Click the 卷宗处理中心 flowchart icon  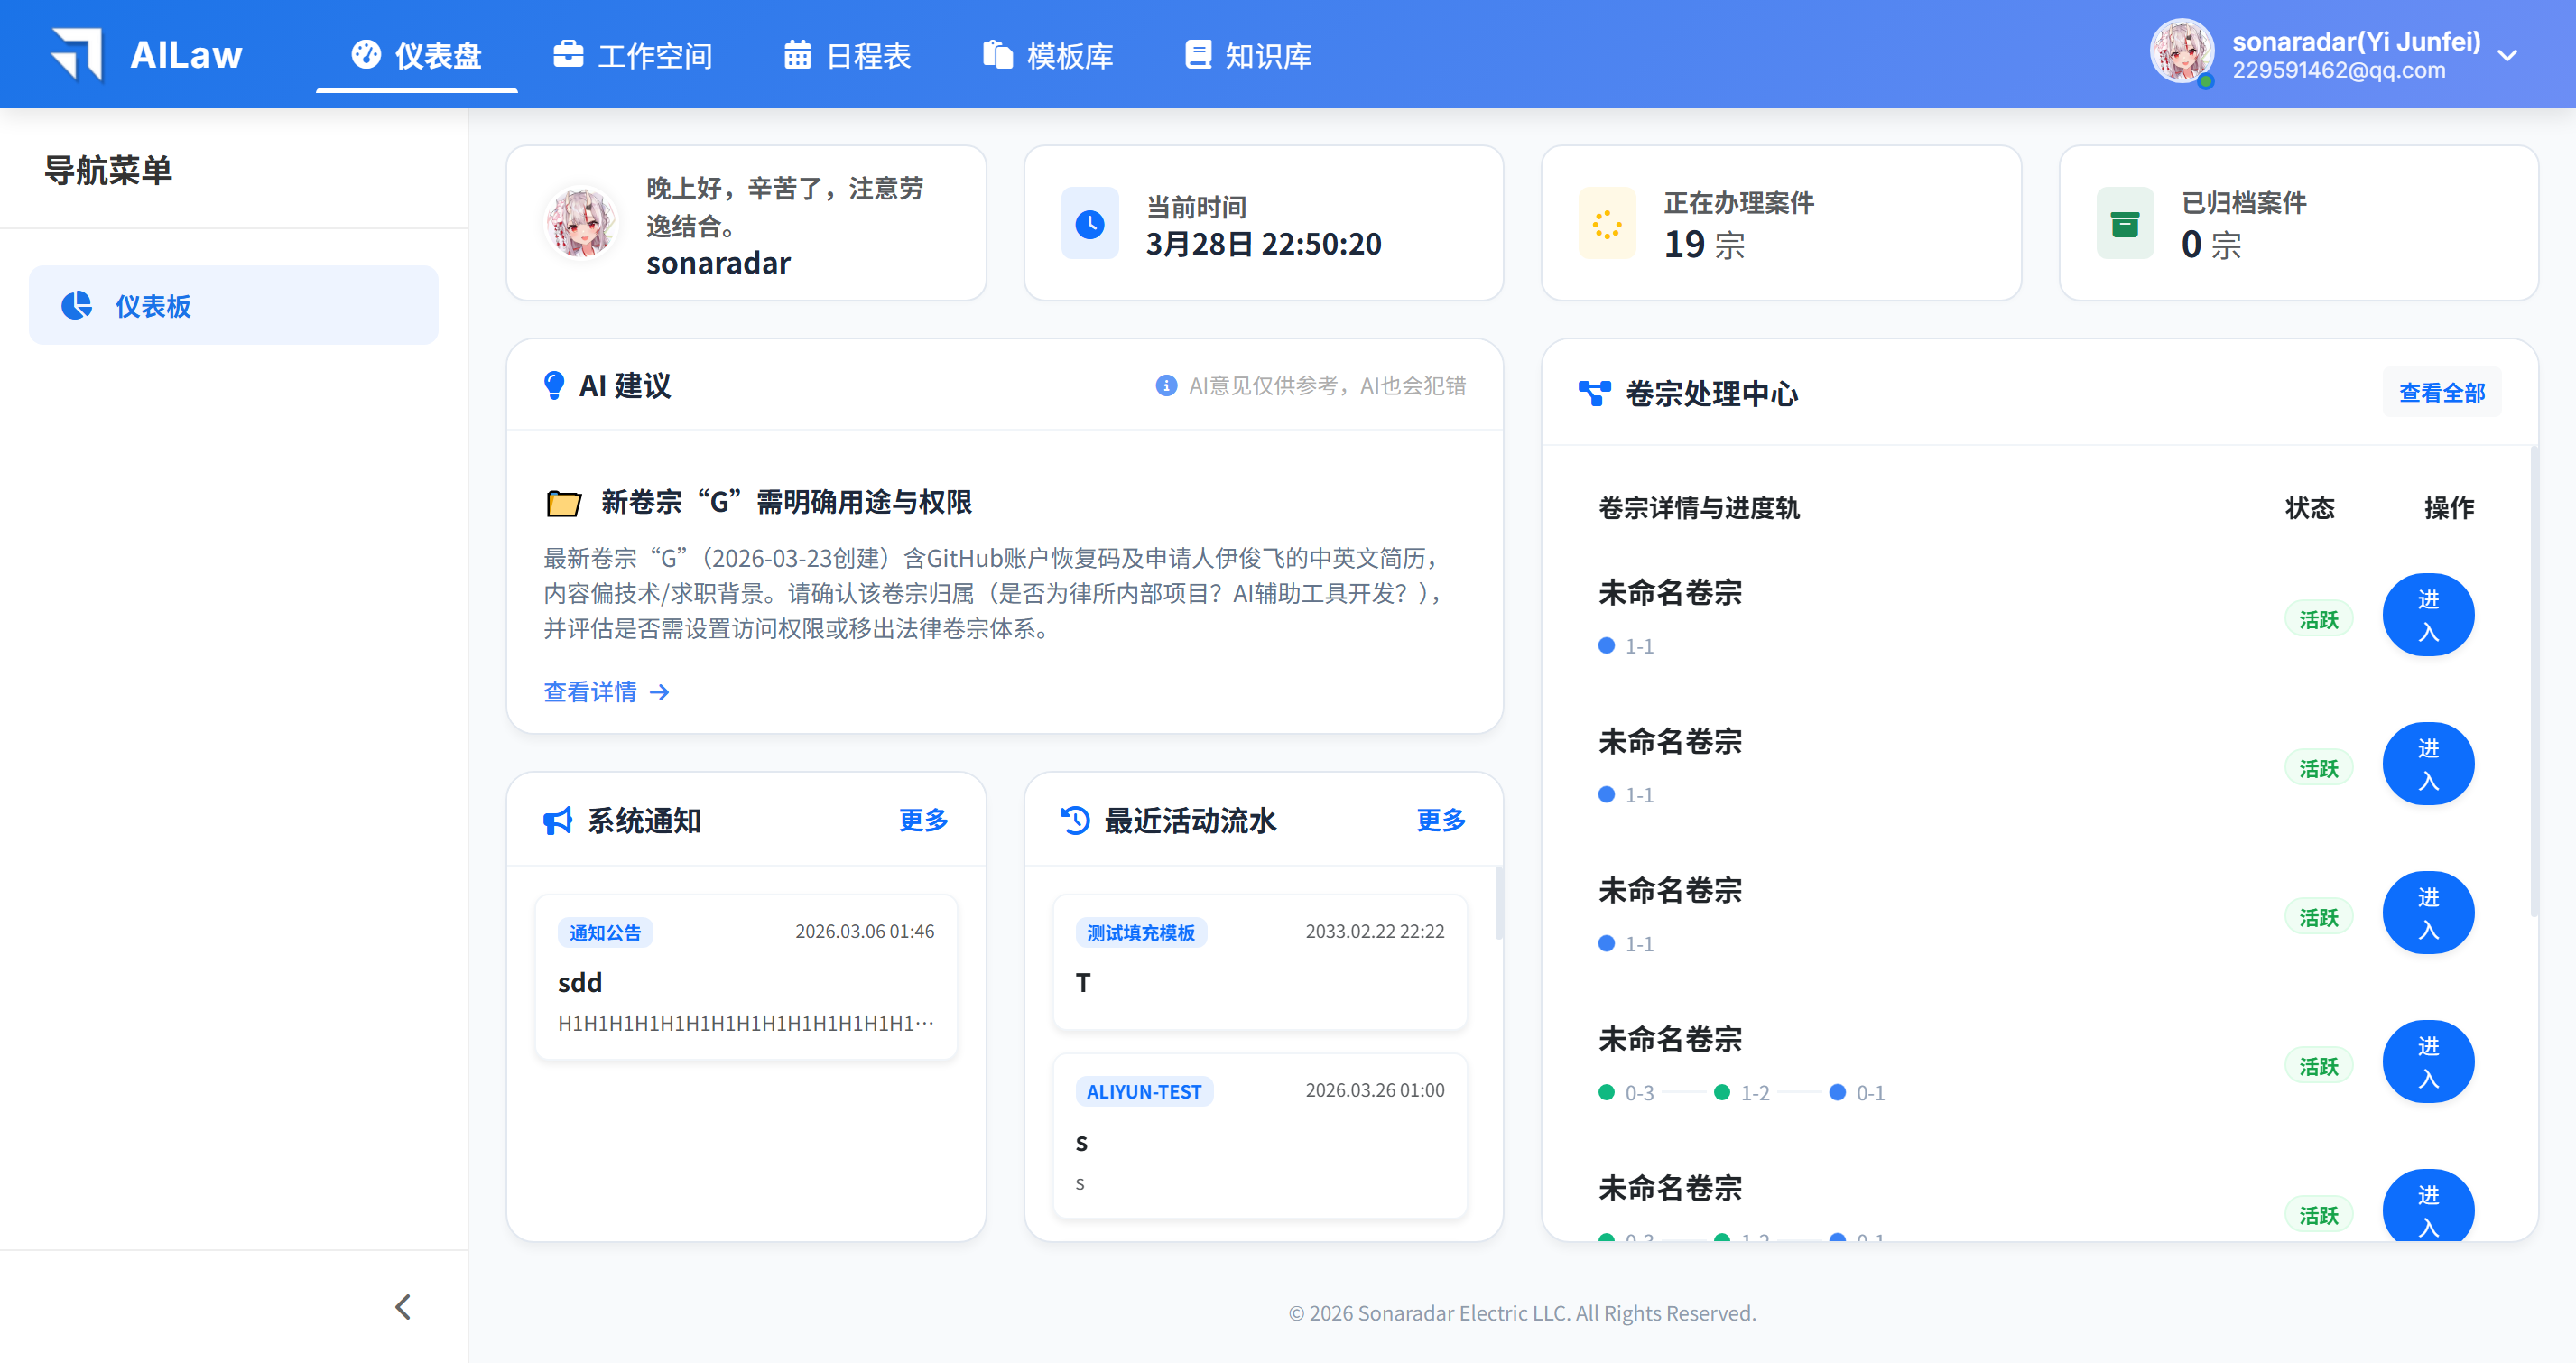(1594, 393)
